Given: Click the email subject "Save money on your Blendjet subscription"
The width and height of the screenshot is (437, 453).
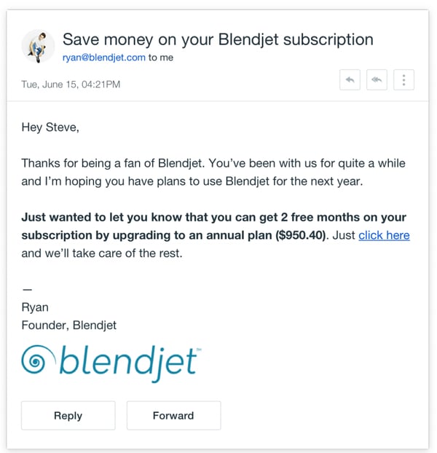Looking at the screenshot, I should tap(218, 39).
